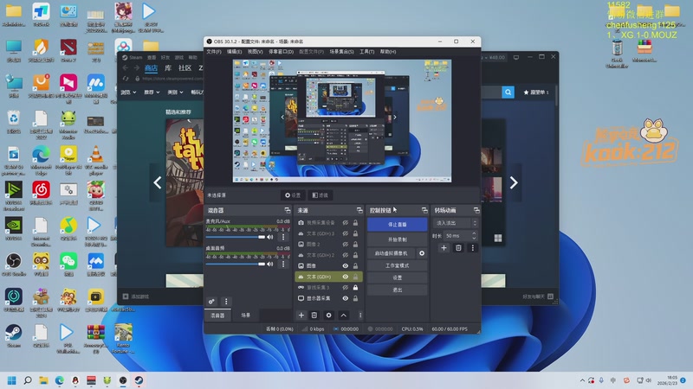The height and width of the screenshot is (389, 693).
Task: Open advanced audio properties gear in mixer
Action: 211,302
